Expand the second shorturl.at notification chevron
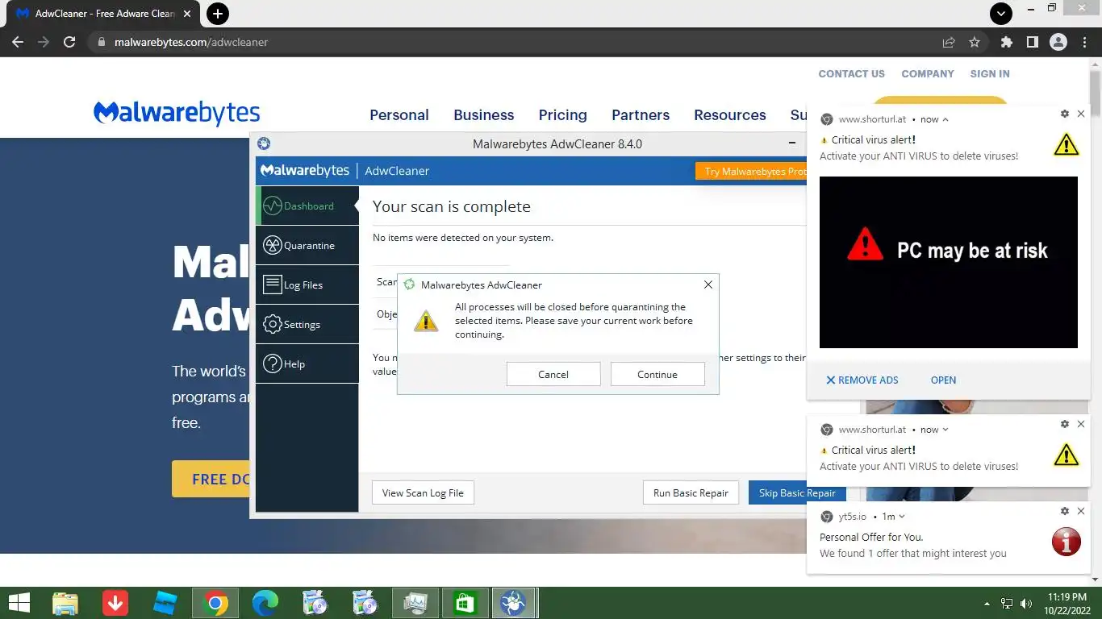1102x619 pixels. click(x=945, y=430)
